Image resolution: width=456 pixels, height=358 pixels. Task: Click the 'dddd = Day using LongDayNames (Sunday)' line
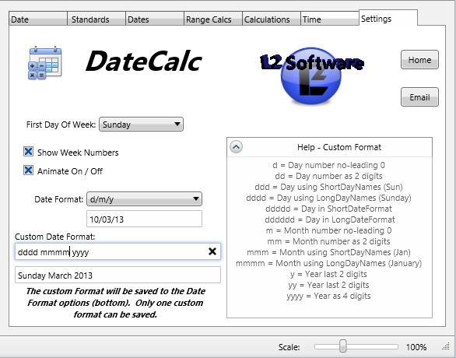(x=328, y=198)
